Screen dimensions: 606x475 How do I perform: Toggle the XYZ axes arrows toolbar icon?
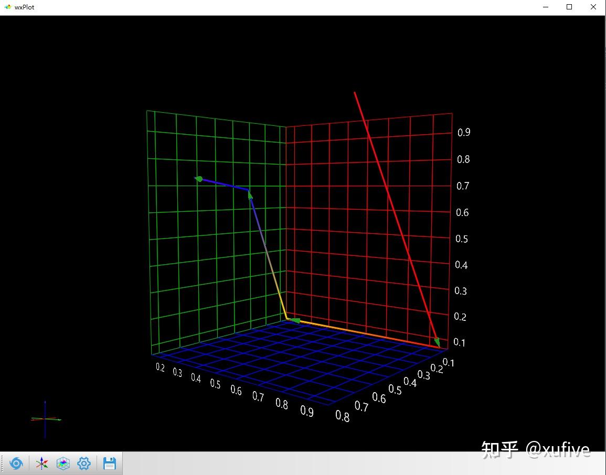(42, 463)
